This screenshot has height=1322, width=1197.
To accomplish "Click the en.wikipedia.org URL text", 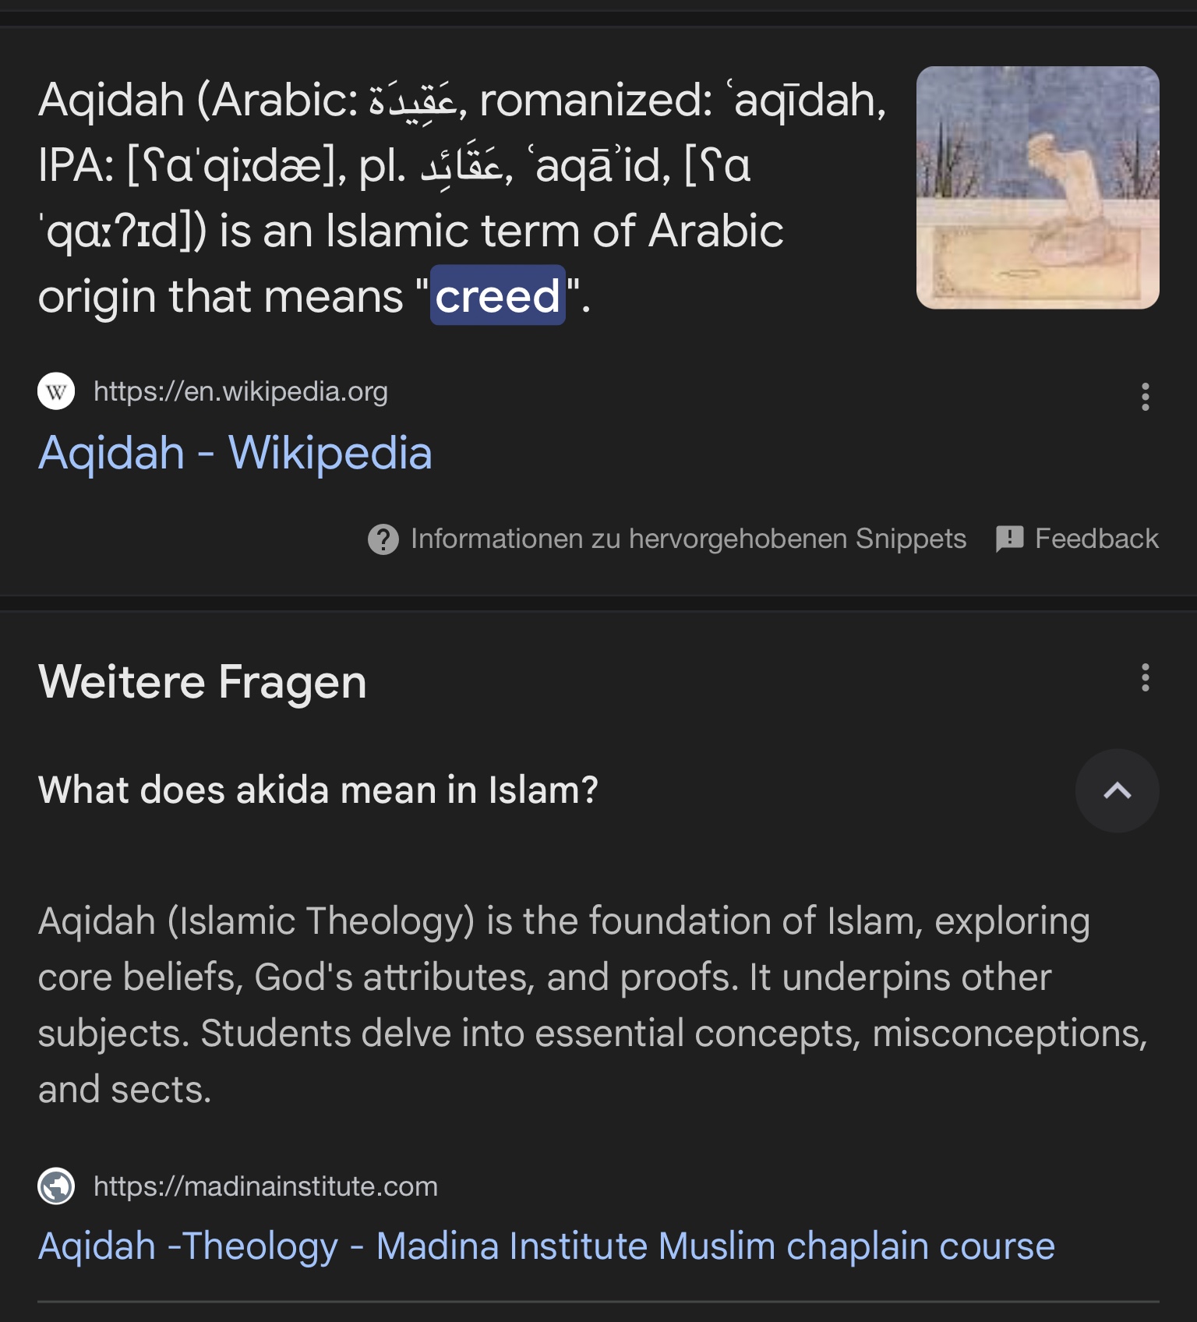I will pos(240,391).
